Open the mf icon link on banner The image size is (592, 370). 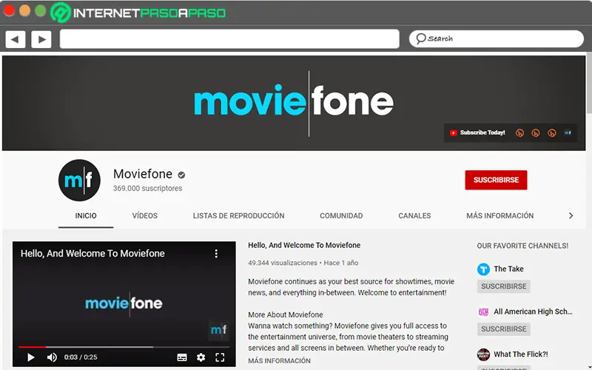point(568,132)
